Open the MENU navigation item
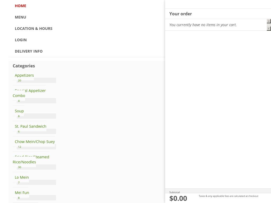271x203 pixels. coord(20,17)
